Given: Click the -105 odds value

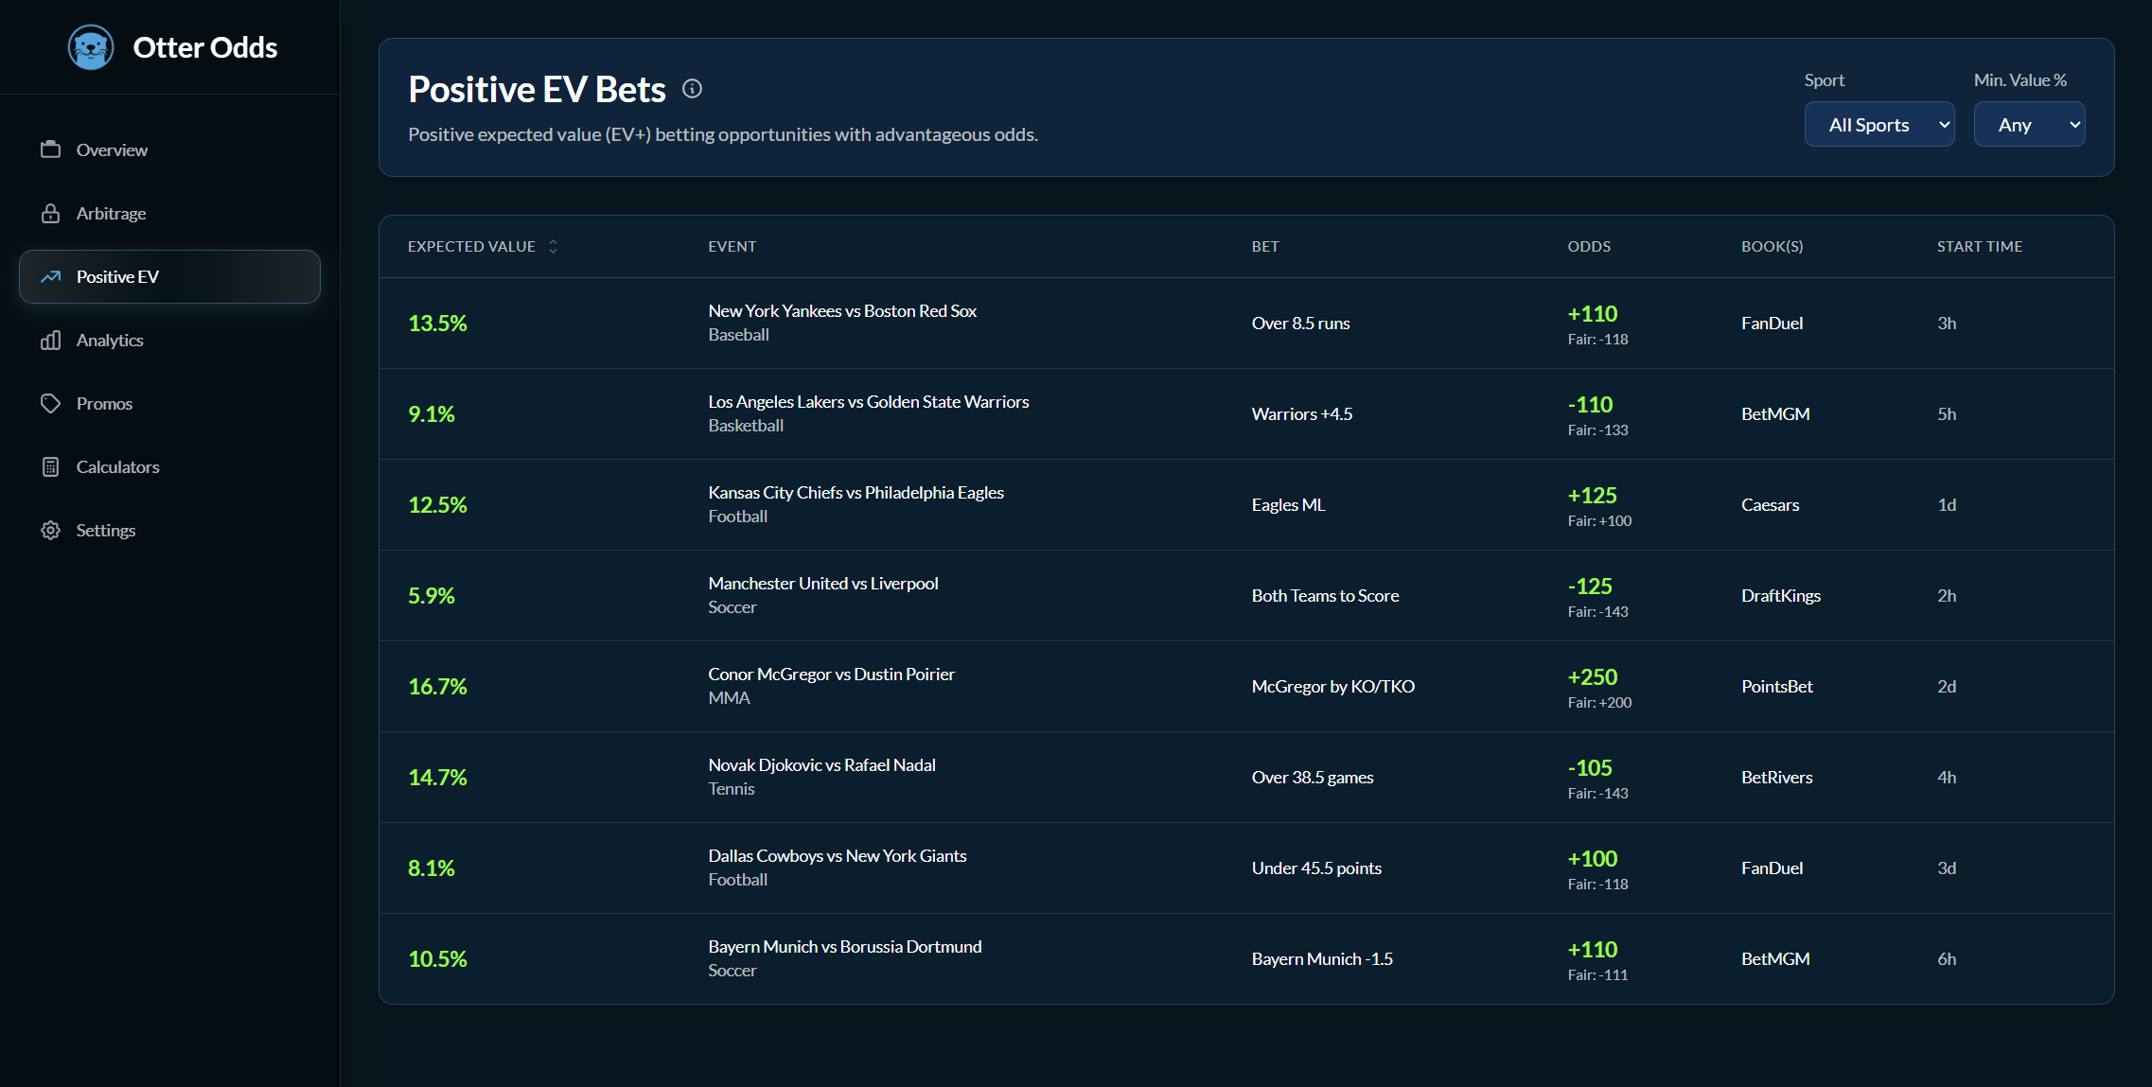Looking at the screenshot, I should 1590,767.
